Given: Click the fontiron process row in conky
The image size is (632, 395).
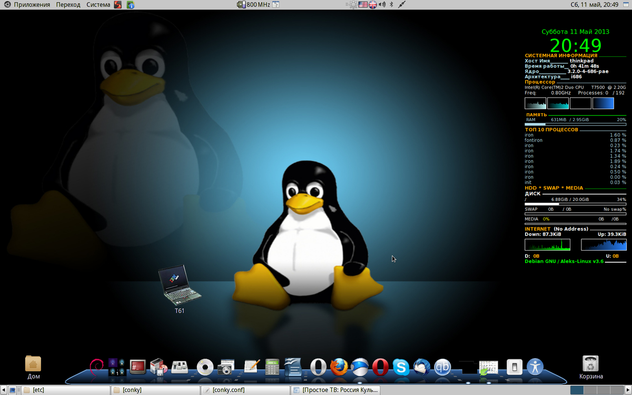Looking at the screenshot, I should point(576,140).
